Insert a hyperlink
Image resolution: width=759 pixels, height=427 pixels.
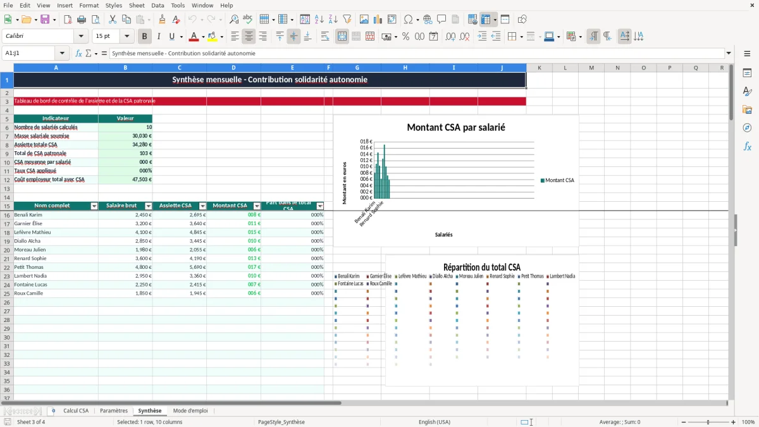(x=428, y=20)
